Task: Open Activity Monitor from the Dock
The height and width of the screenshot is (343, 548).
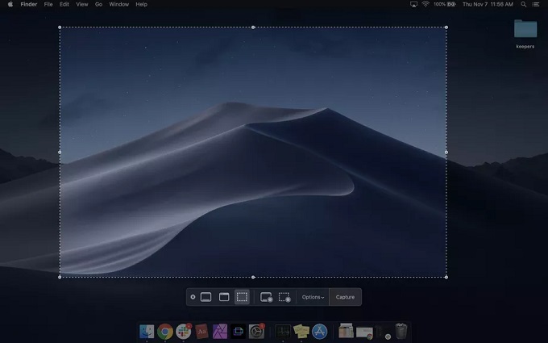Action: (283, 331)
